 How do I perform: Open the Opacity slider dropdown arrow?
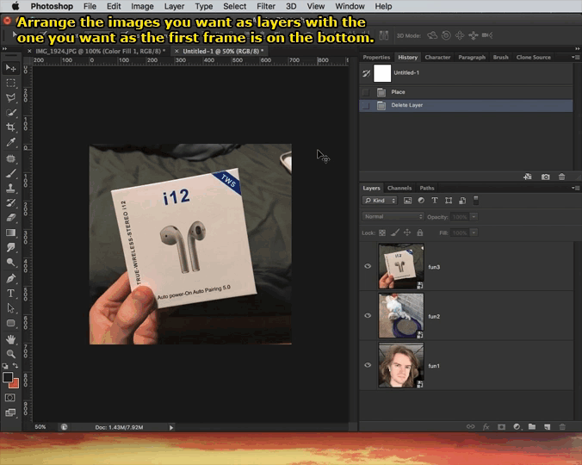(474, 217)
